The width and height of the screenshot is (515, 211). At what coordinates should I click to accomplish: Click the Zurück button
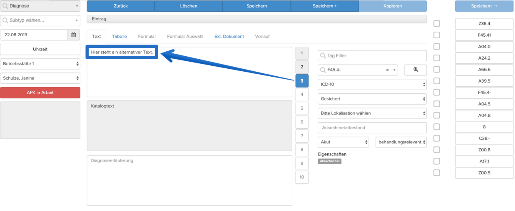[121, 6]
